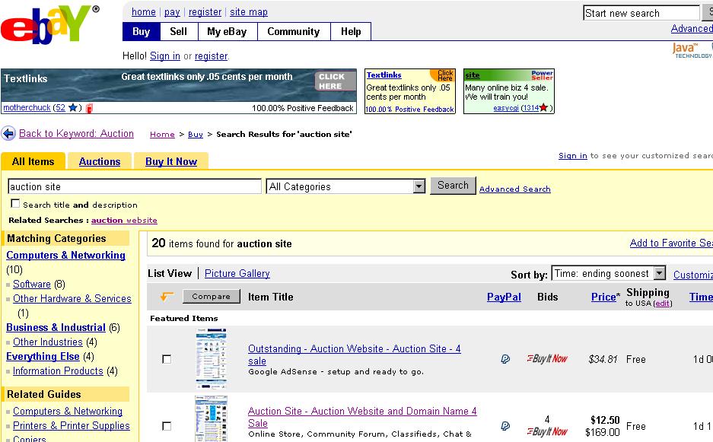The width and height of the screenshot is (713, 442).
Task: Open the Buy menu tab
Action: point(142,32)
